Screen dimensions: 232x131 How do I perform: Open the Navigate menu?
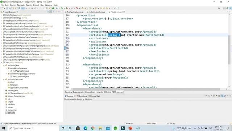[21, 5]
